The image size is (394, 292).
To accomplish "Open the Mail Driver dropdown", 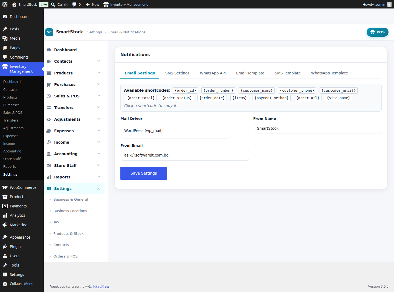I will [x=175, y=131].
